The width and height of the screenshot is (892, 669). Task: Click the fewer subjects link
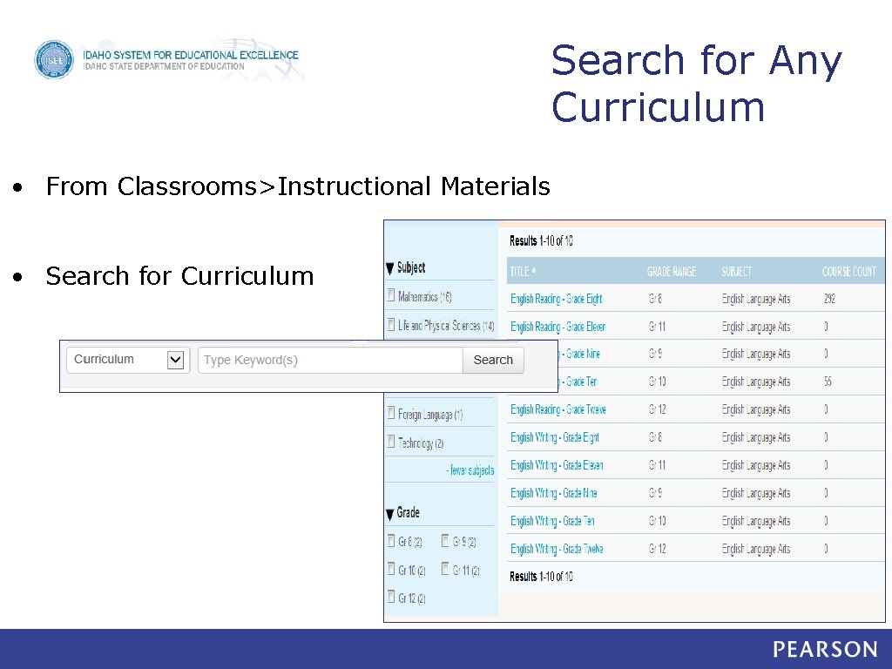coord(470,470)
